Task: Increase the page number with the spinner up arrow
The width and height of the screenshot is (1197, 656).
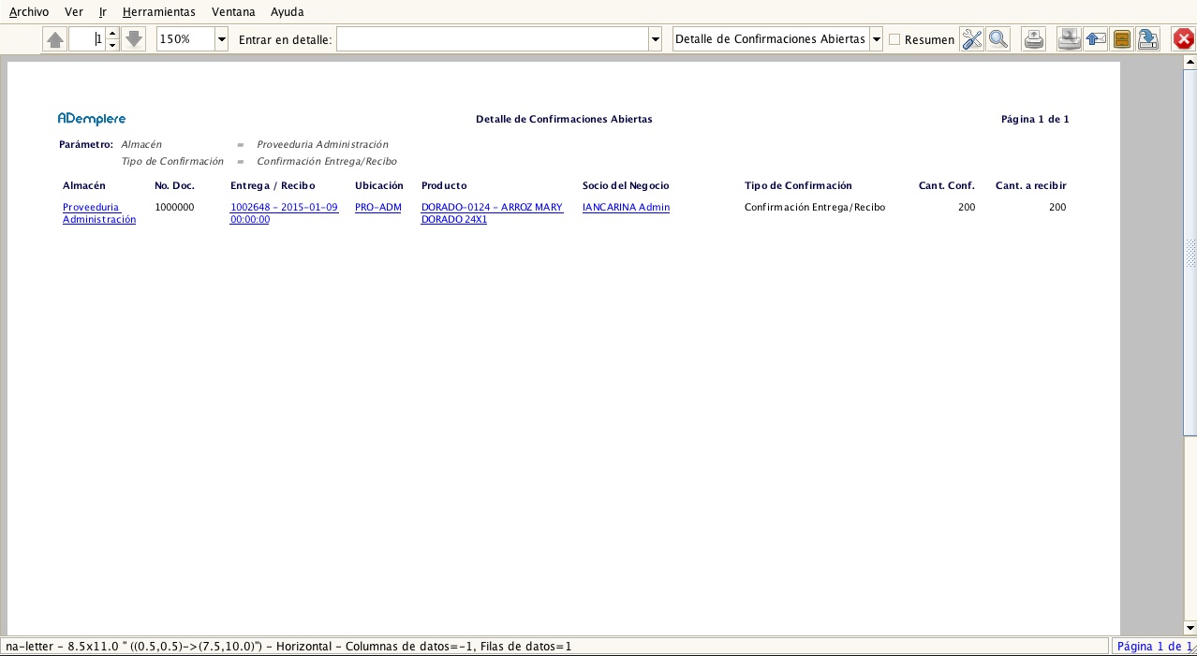Action: [x=112, y=34]
